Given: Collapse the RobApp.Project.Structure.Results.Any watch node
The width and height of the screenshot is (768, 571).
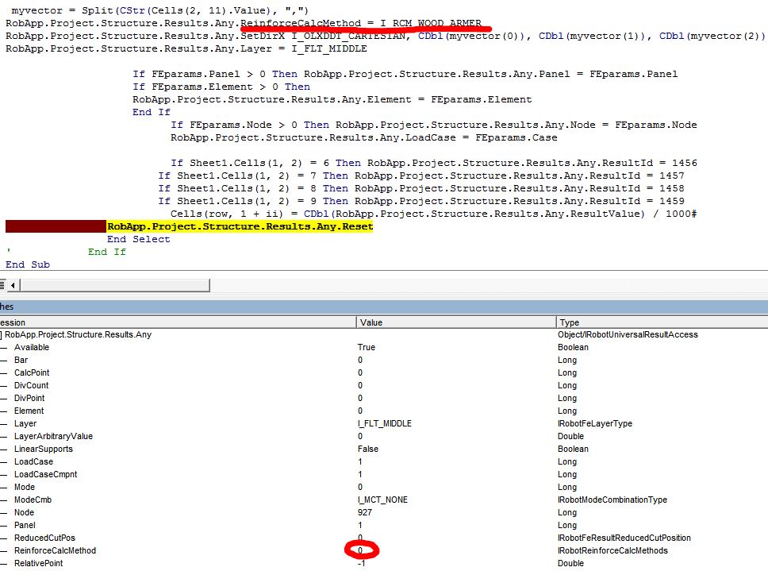Looking at the screenshot, I should [x=2, y=335].
